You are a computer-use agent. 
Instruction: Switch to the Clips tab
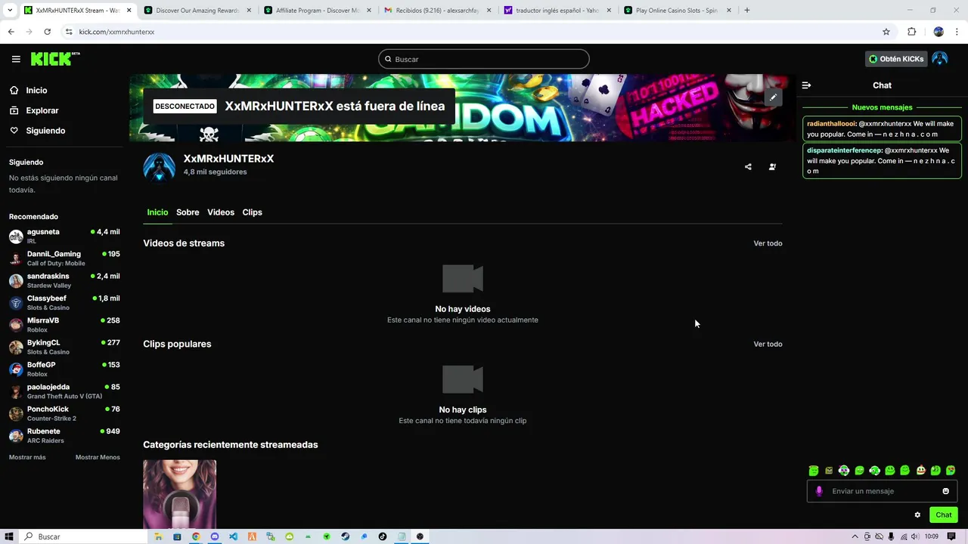[252, 212]
